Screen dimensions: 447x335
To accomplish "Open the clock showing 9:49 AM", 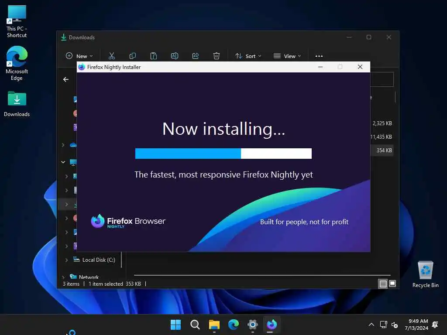I will click(416, 325).
